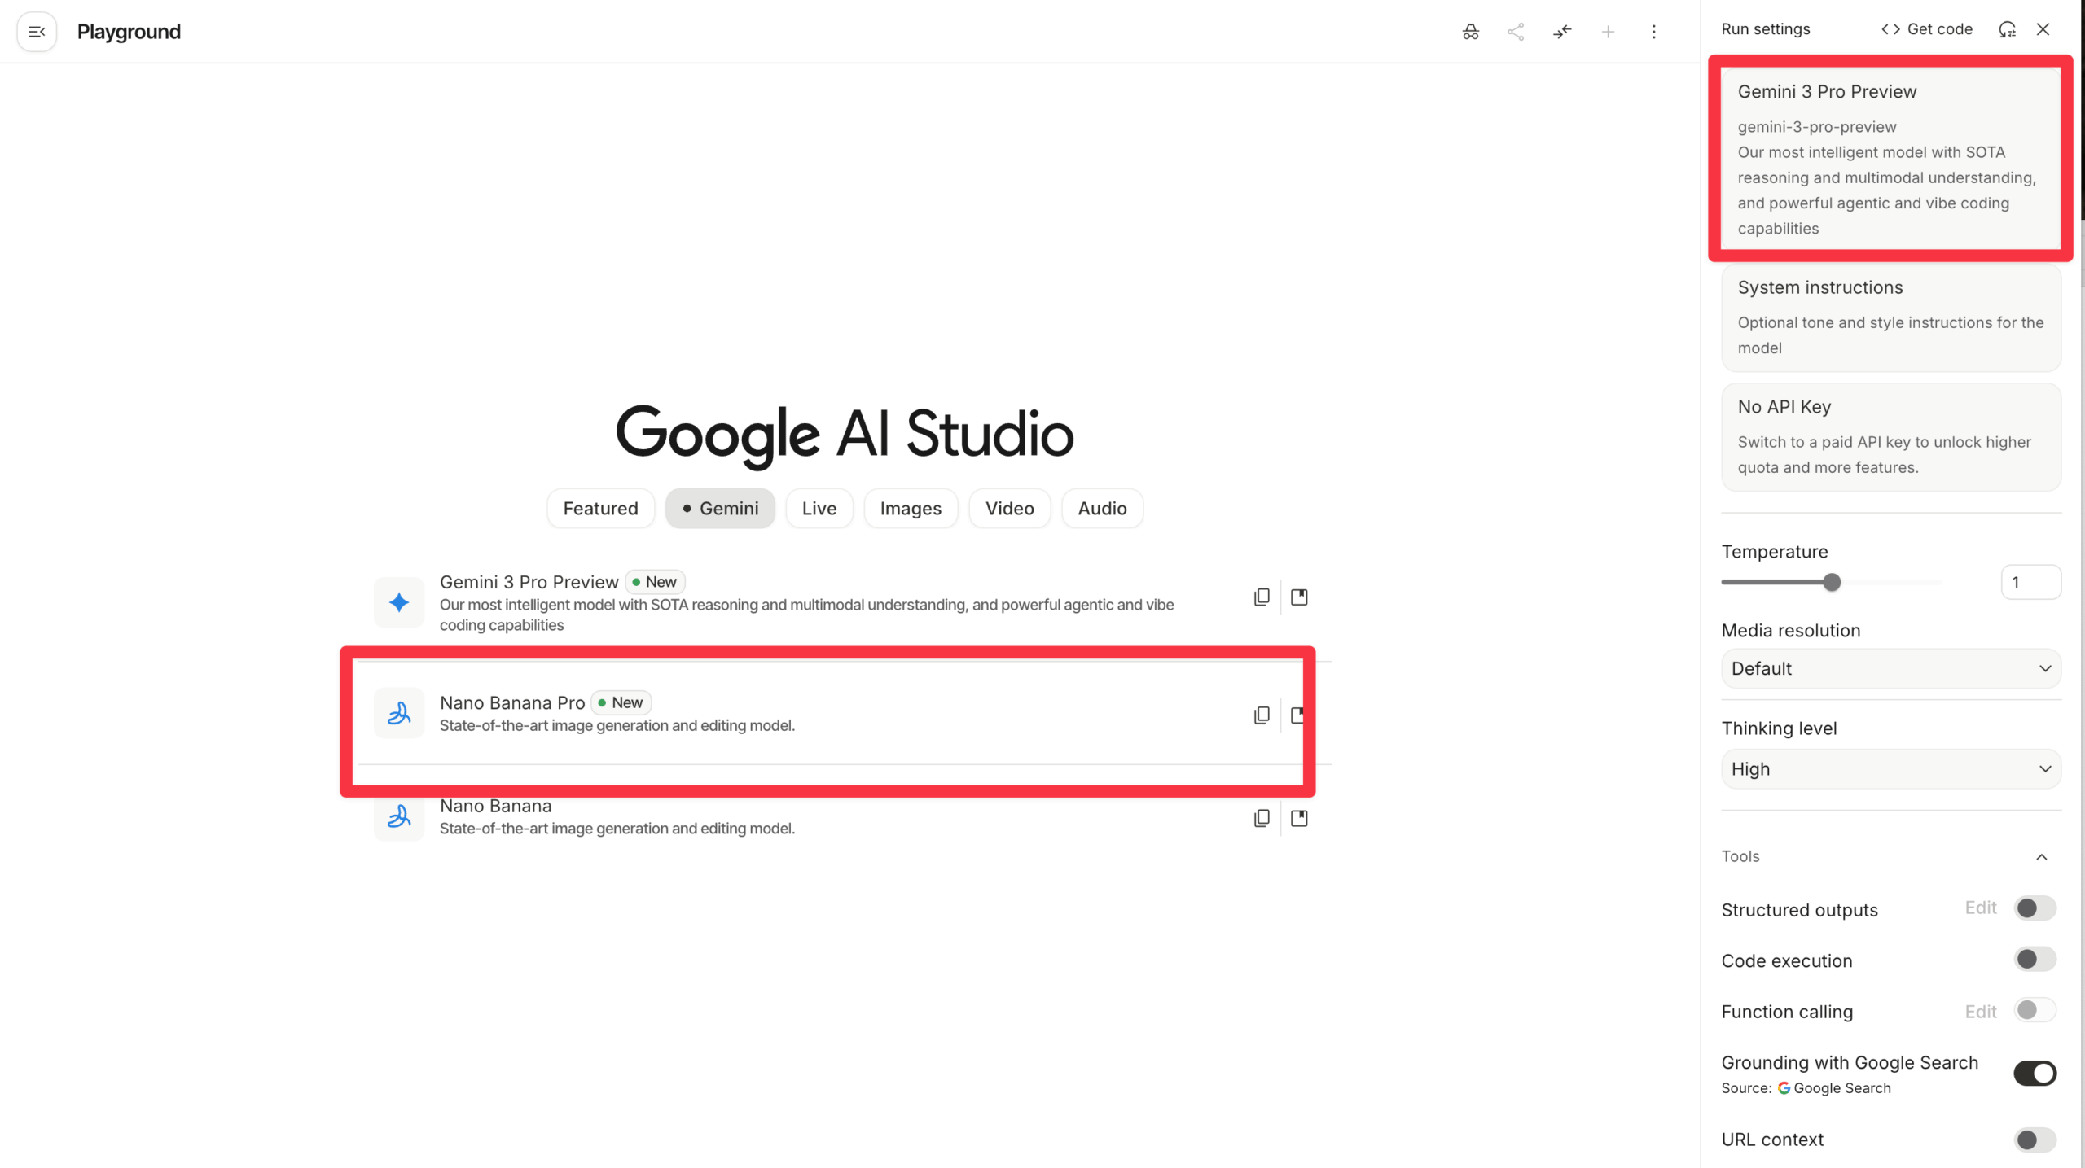Click the compare mode arrows icon
This screenshot has height=1168, width=2085.
tap(1561, 32)
